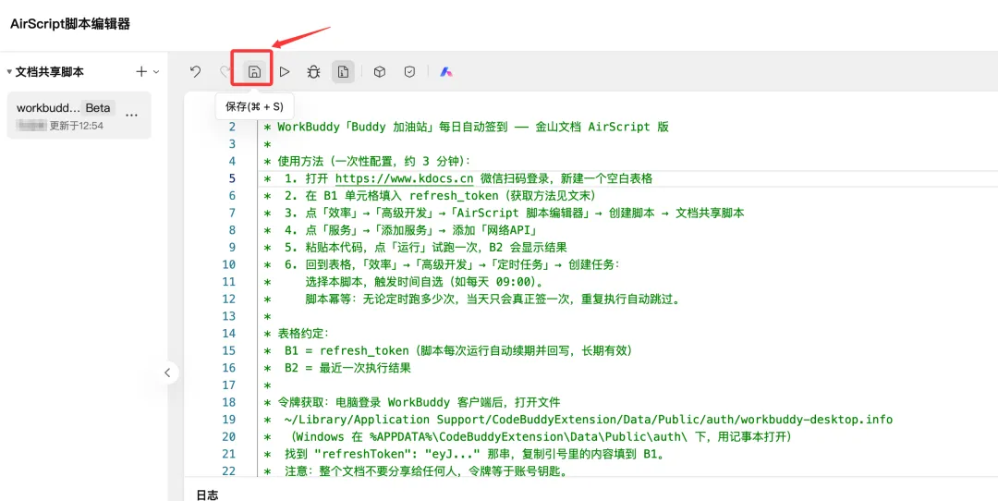Click the line starting 脚本幂等
Image resolution: width=998 pixels, height=501 pixels.
472,299
